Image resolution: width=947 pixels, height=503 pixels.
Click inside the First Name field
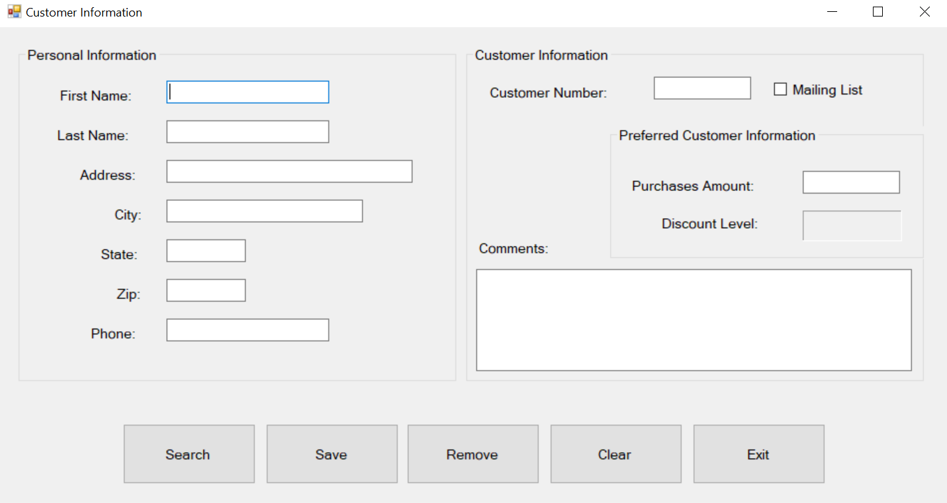pyautogui.click(x=247, y=92)
